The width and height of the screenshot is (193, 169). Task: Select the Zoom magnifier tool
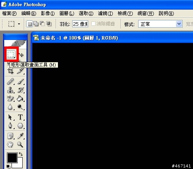(20, 144)
